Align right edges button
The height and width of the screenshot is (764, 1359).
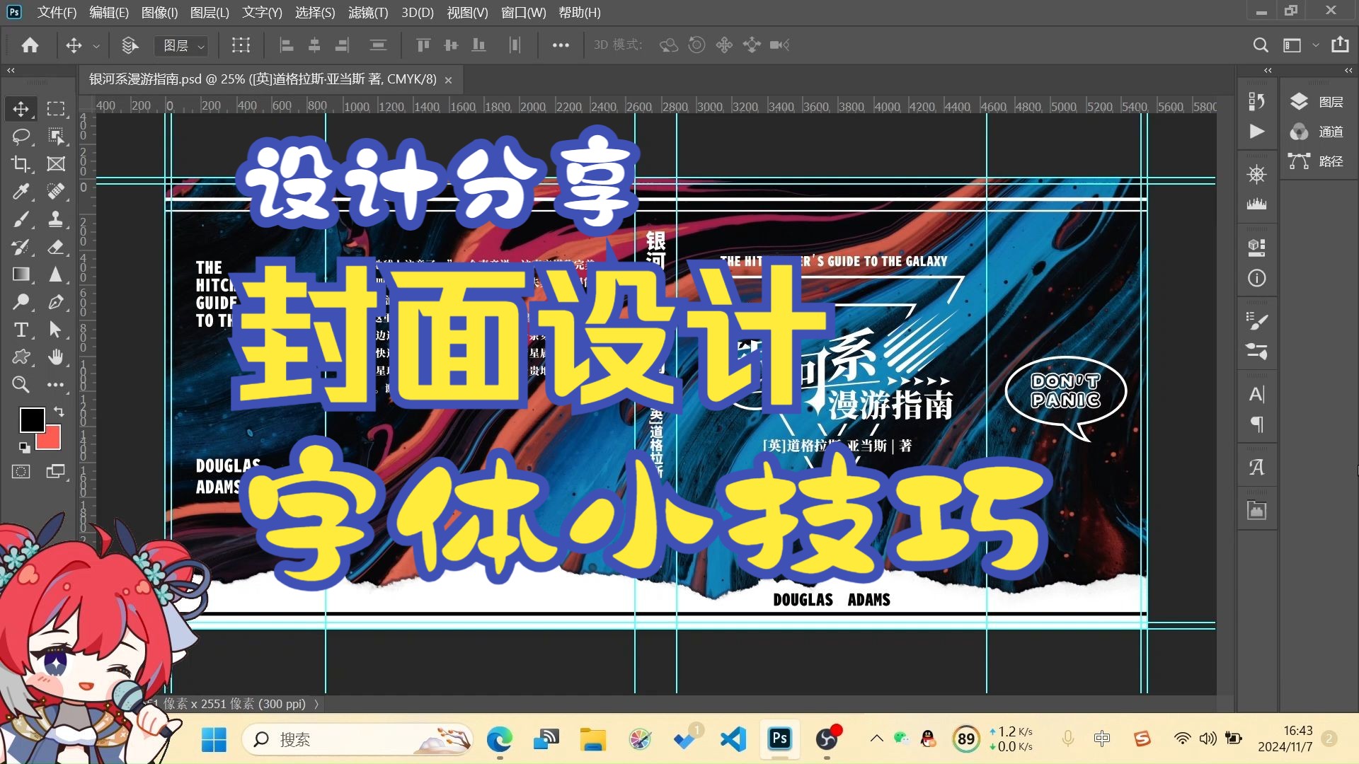point(342,45)
